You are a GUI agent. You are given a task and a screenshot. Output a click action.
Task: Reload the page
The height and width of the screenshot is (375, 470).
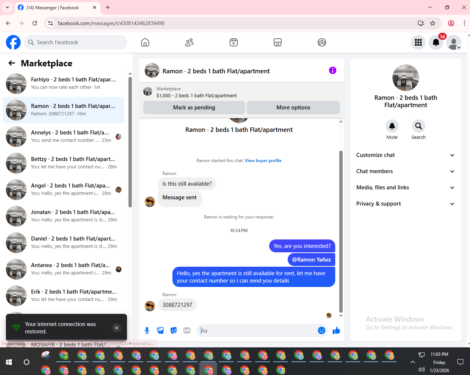click(35, 23)
